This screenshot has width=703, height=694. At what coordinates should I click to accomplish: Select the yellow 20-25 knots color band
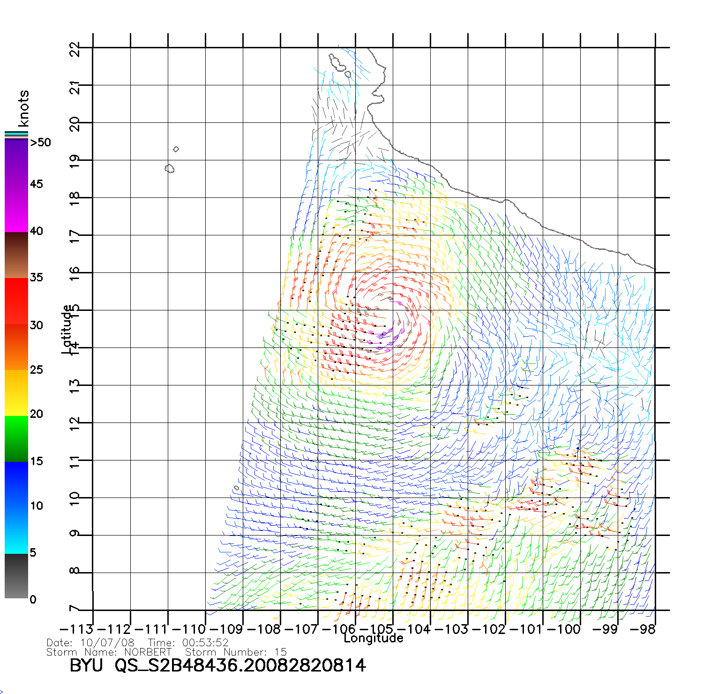click(16, 393)
